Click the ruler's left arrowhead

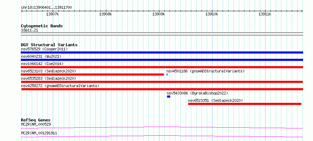(22, 11)
